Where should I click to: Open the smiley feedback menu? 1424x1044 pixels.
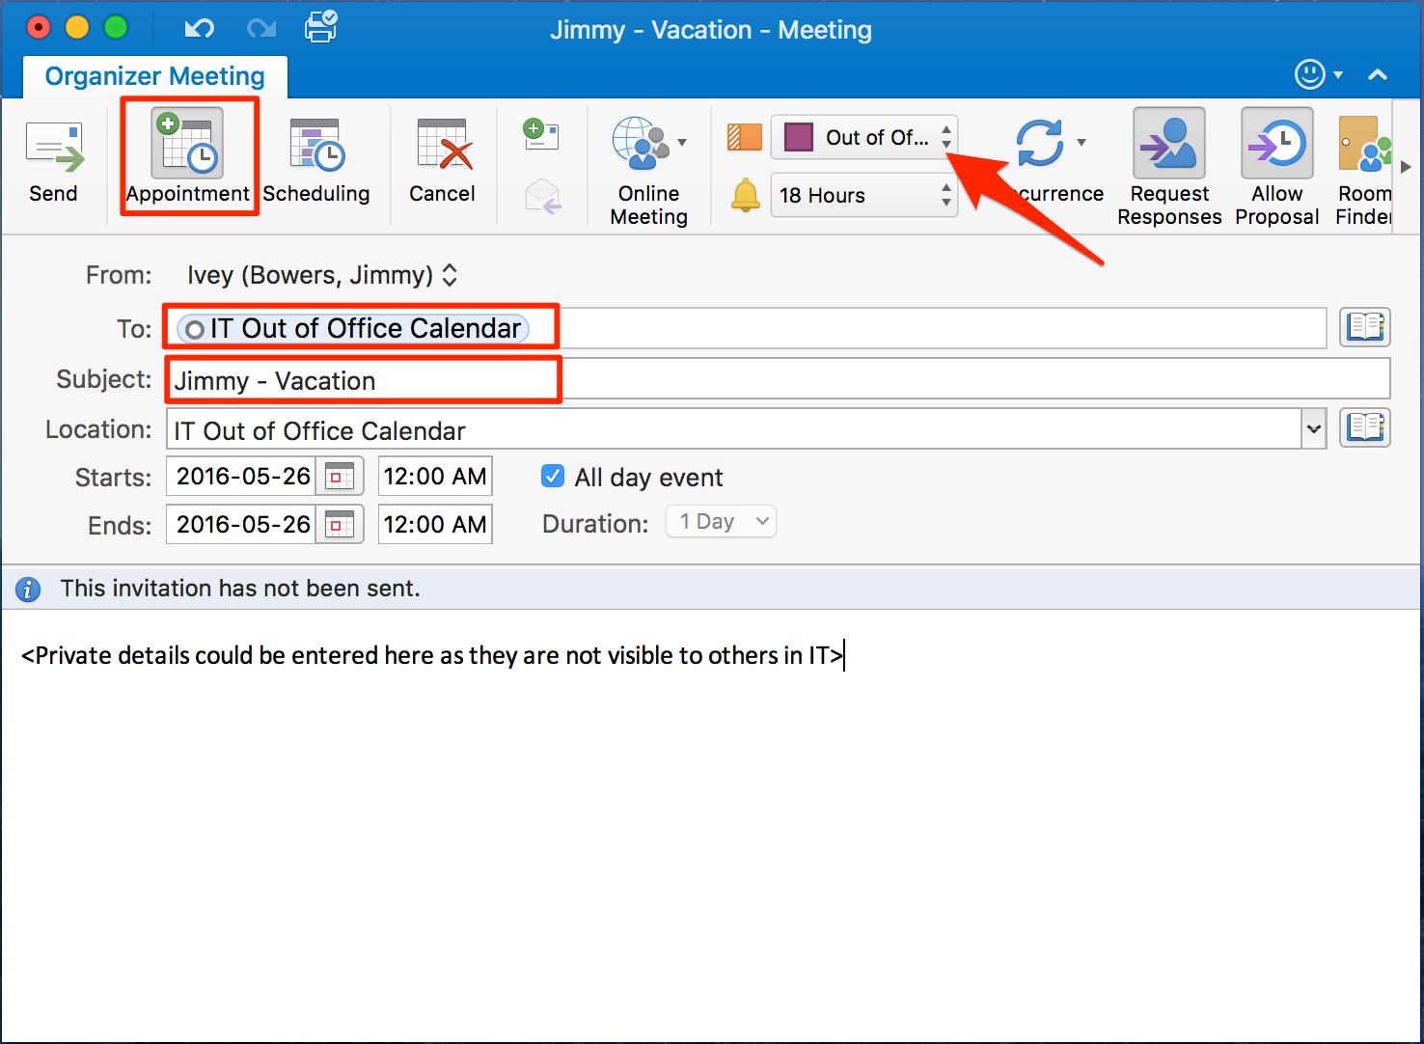(1317, 74)
